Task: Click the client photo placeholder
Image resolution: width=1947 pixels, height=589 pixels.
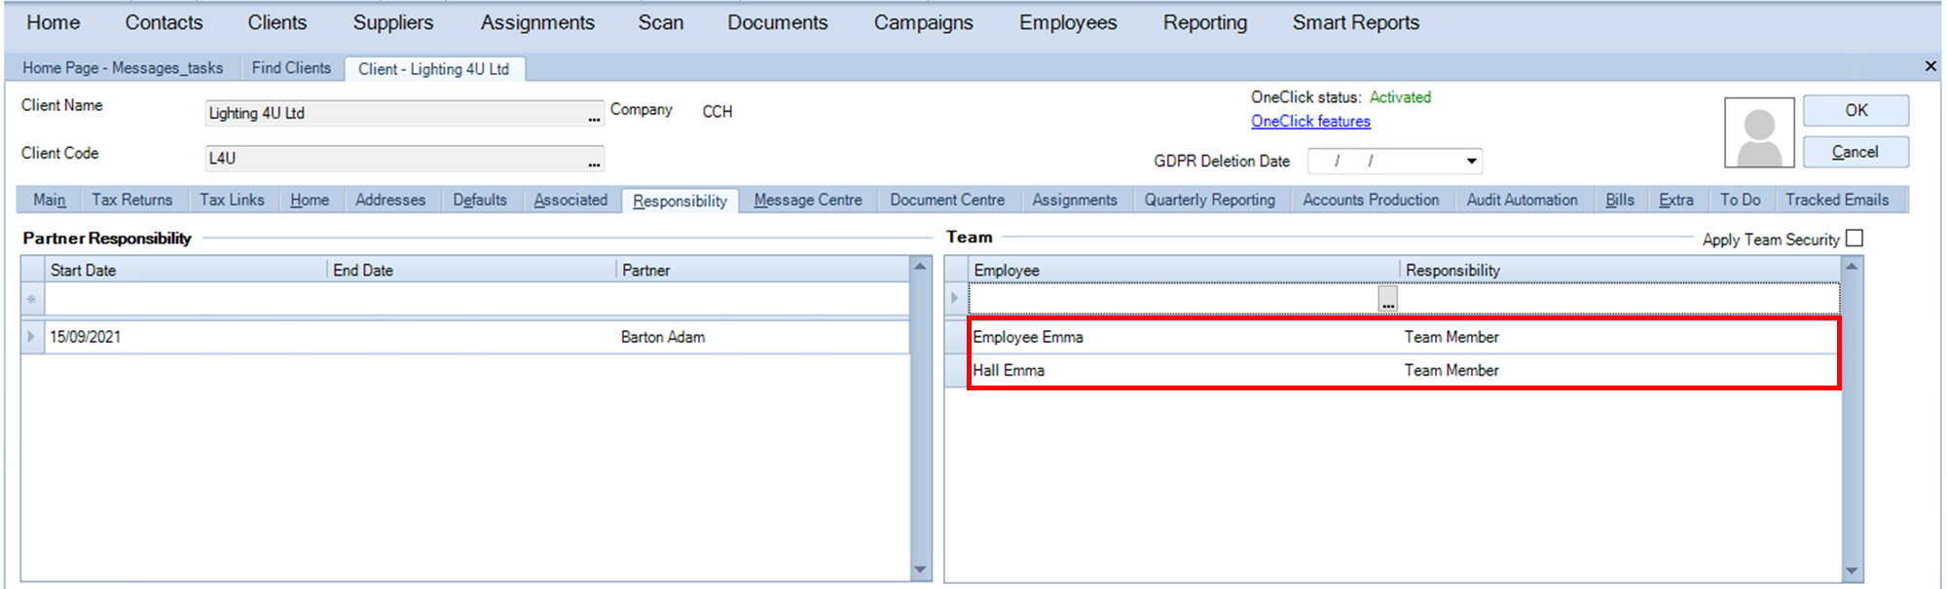Action: [1759, 132]
